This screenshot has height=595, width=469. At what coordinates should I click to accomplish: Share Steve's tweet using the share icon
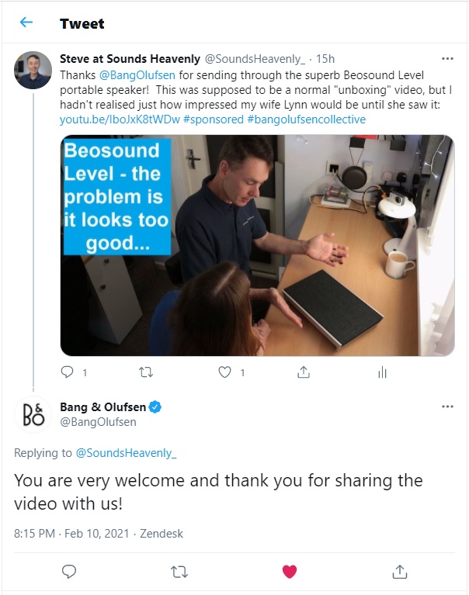click(x=304, y=372)
